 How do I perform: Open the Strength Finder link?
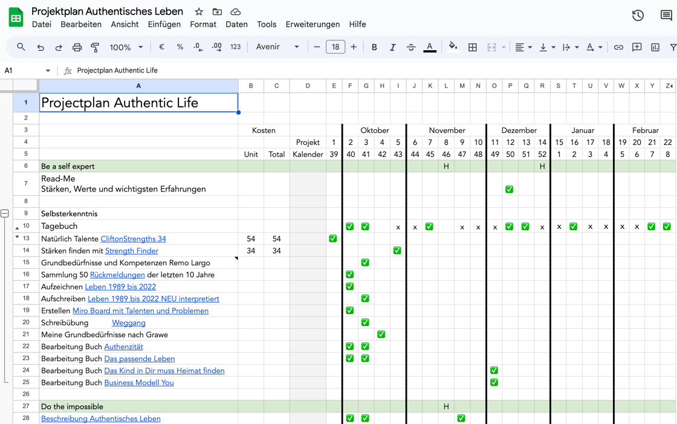pyautogui.click(x=131, y=251)
